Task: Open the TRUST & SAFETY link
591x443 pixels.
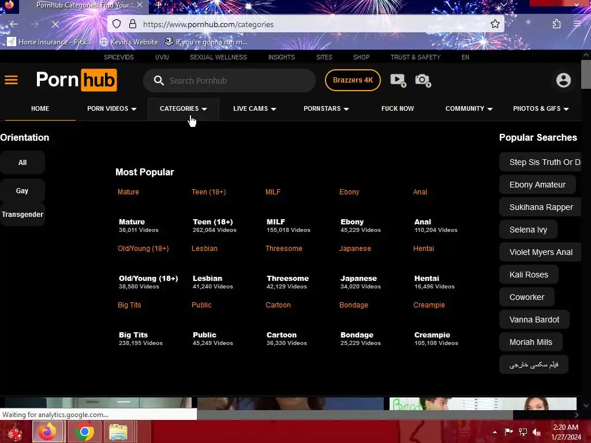Action: pos(416,57)
